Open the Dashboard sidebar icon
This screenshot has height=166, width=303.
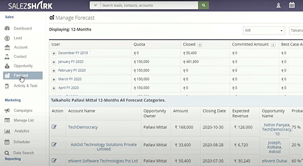click(x=7, y=28)
